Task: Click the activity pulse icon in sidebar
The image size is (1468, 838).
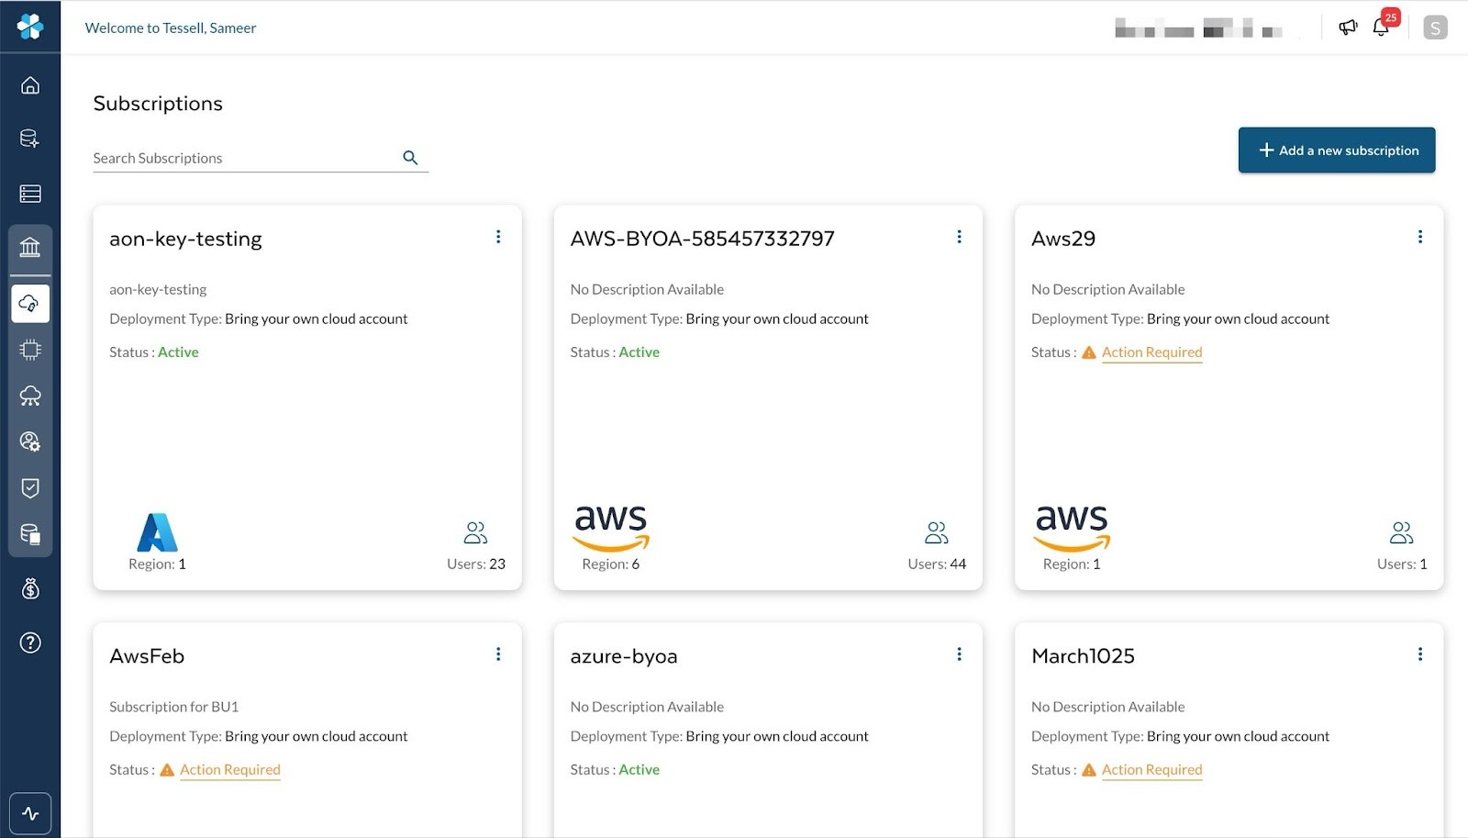Action: (30, 813)
